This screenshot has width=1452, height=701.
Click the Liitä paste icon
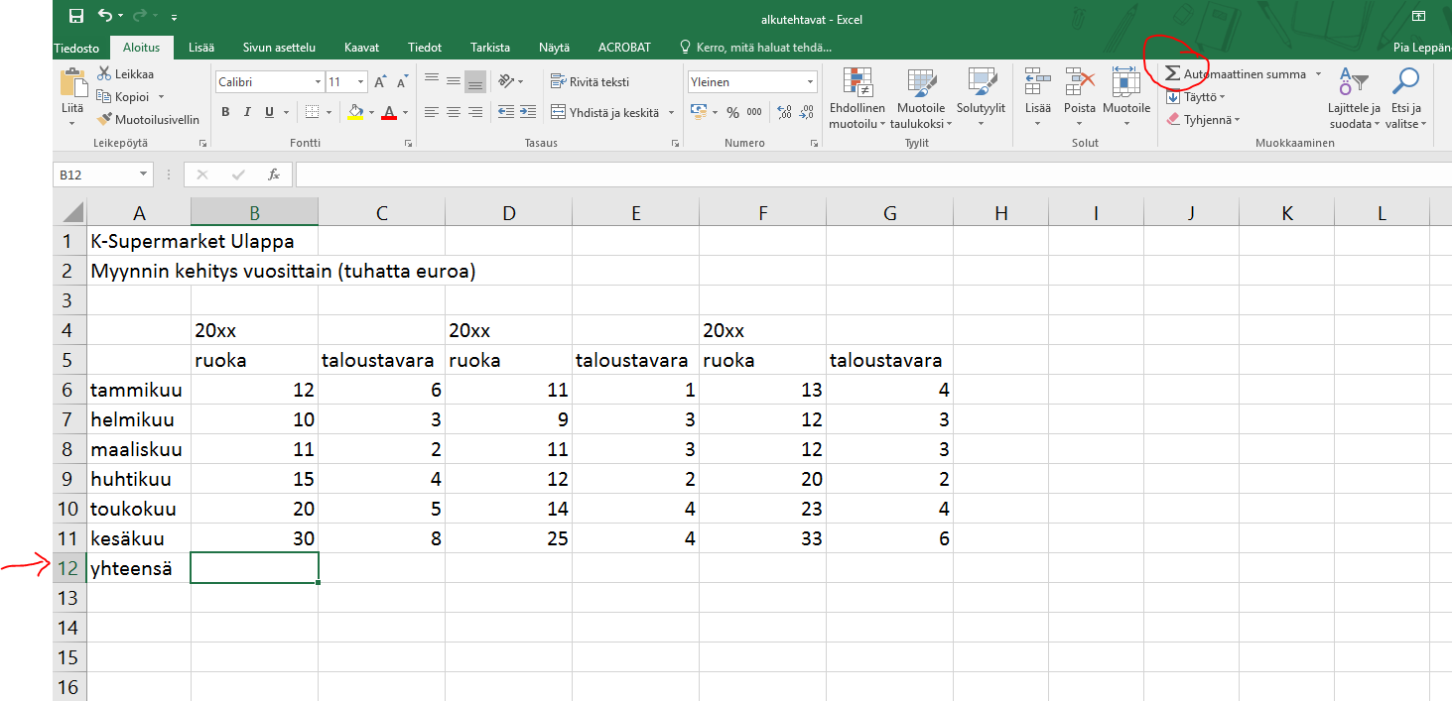coord(73,83)
